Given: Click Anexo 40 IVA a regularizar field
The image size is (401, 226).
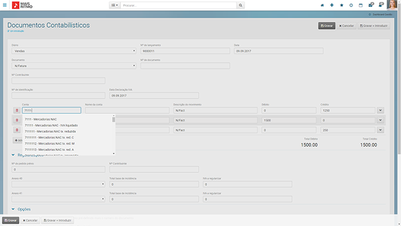Looking at the screenshot, I should [248, 184].
